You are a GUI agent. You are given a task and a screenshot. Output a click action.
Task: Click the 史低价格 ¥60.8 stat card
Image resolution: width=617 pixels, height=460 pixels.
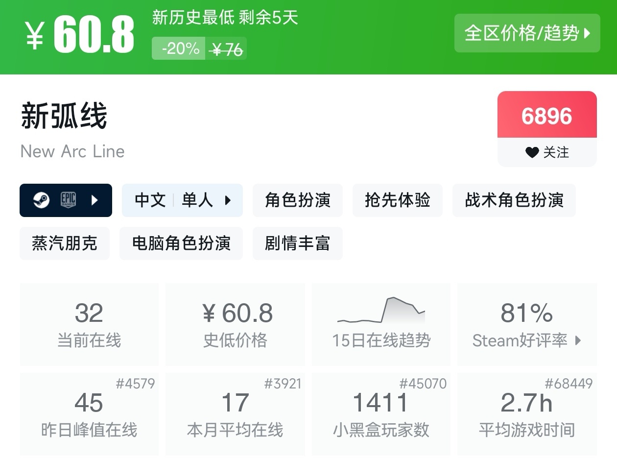[236, 324]
